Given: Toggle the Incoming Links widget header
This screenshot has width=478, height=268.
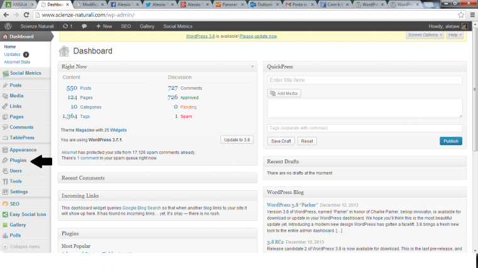Looking at the screenshot, I should [158, 196].
